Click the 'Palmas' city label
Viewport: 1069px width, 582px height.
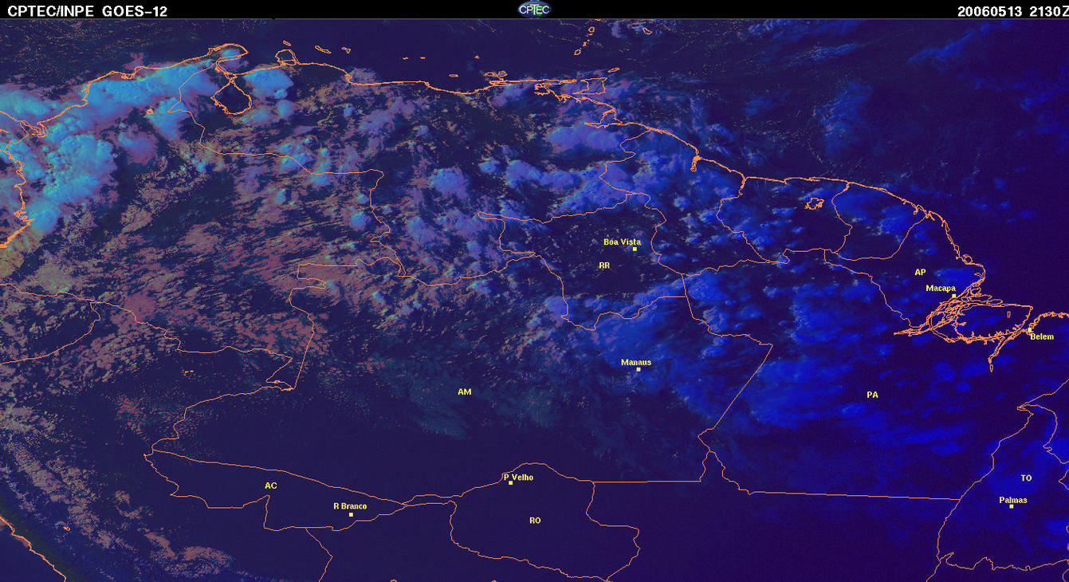tap(1013, 501)
